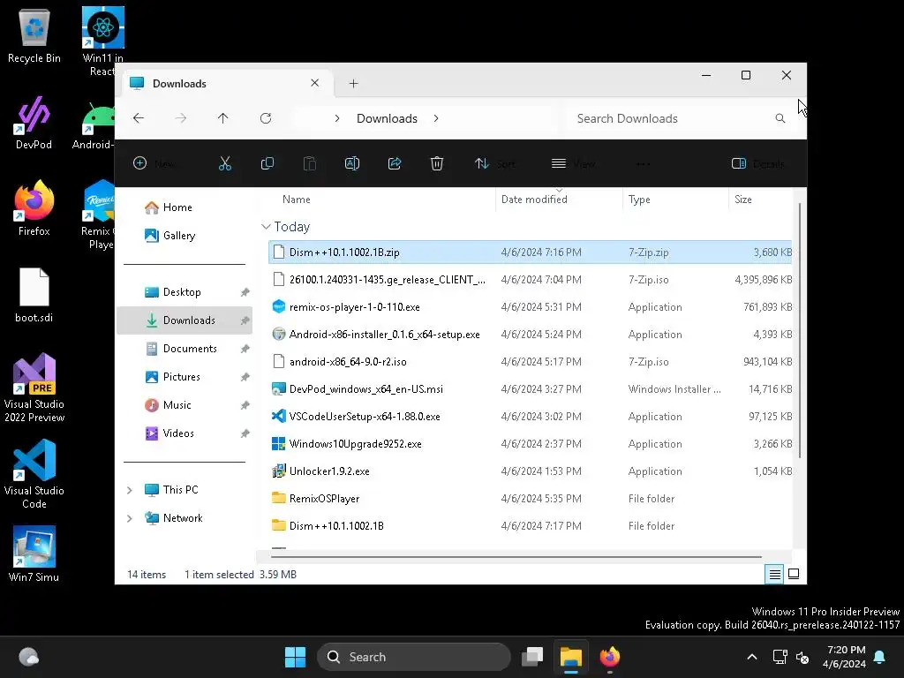Open the chevron before Downloads in breadcrumb

pyautogui.click(x=337, y=118)
